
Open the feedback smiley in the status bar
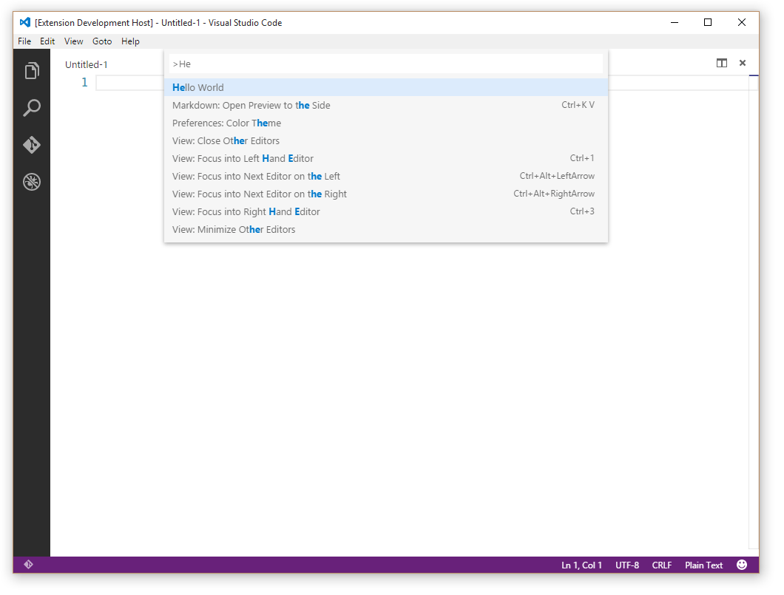[x=742, y=565]
